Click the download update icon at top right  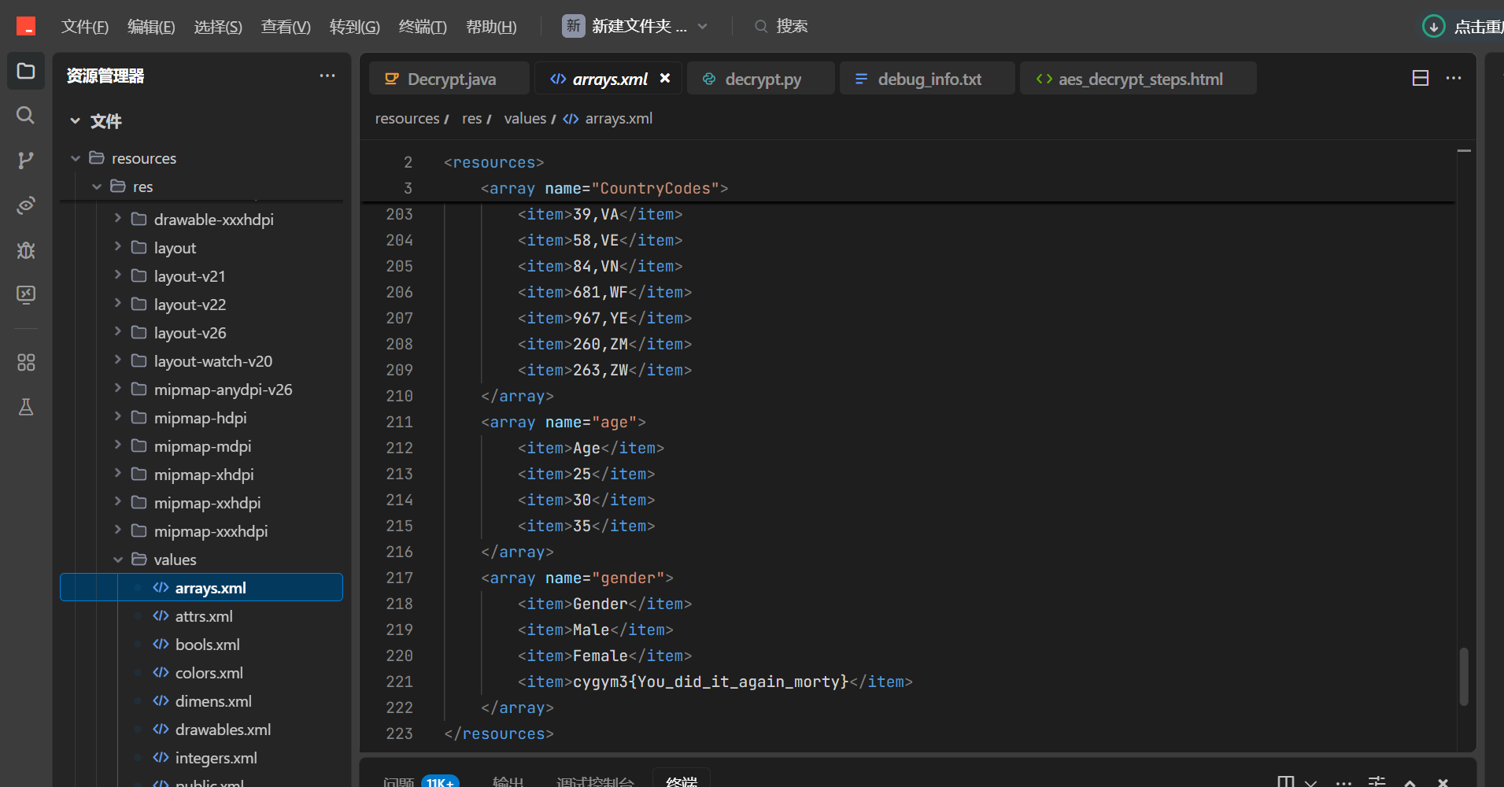1433,27
